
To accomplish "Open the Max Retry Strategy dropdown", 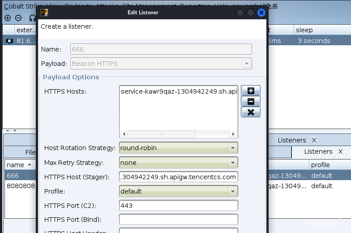I will [x=233, y=163].
